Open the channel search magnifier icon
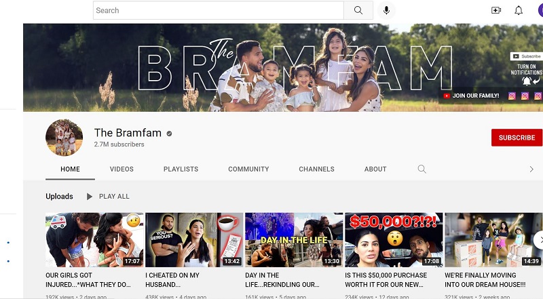Image resolution: width=543 pixels, height=299 pixels. (x=422, y=169)
